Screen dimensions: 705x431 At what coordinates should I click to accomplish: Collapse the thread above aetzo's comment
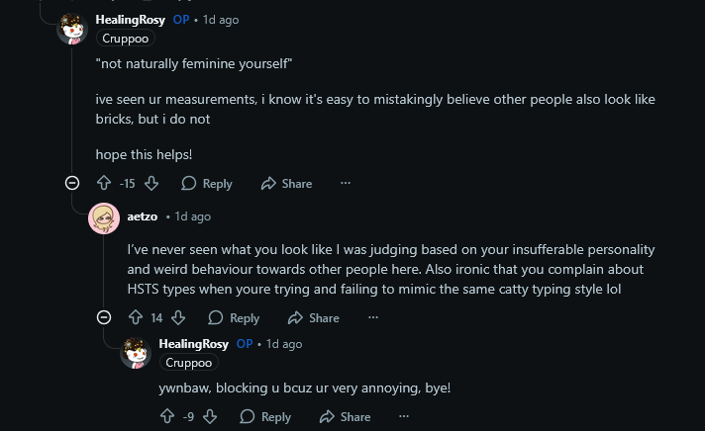click(x=71, y=183)
